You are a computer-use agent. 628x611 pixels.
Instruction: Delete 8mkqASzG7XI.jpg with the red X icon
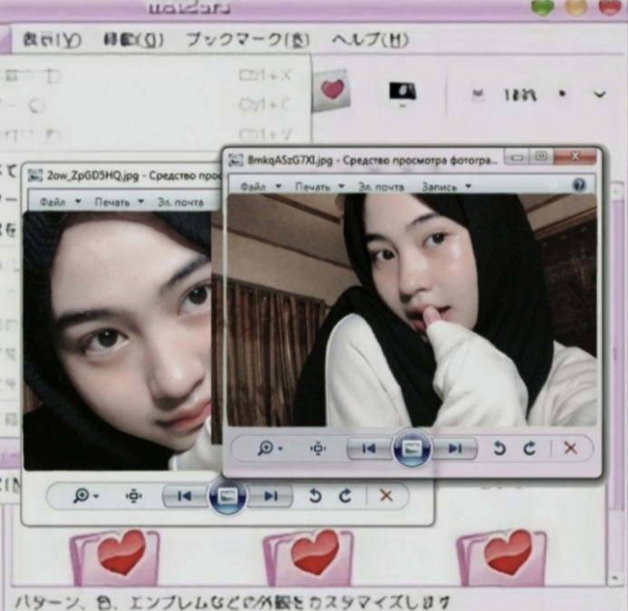570,449
